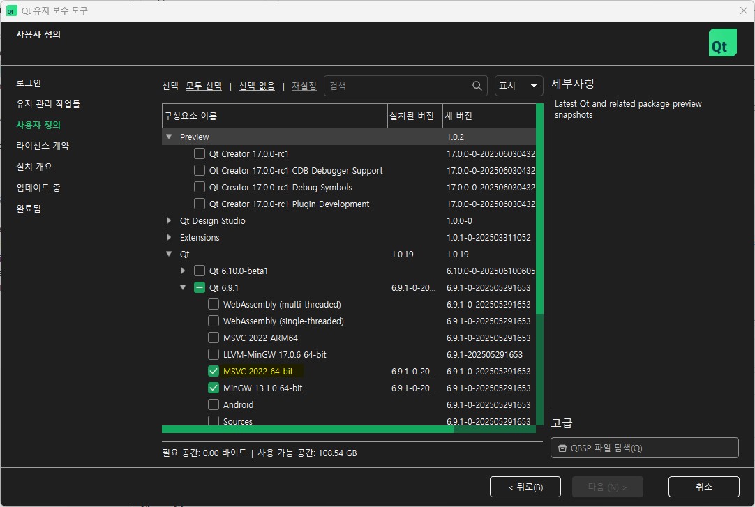This screenshot has width=755, height=507.
Task: Expand the Qt 6.10.0-beta1 node
Action: point(183,271)
